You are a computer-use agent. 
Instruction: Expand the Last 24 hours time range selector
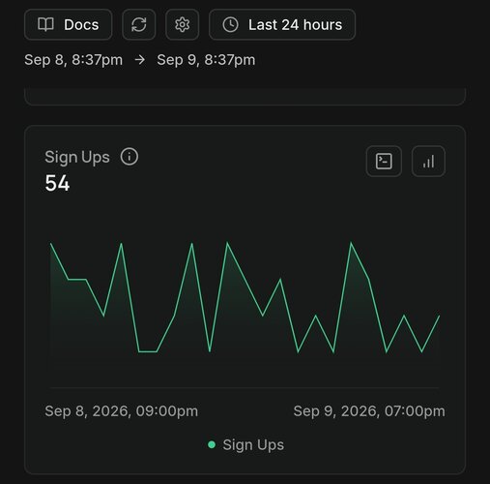(x=282, y=24)
